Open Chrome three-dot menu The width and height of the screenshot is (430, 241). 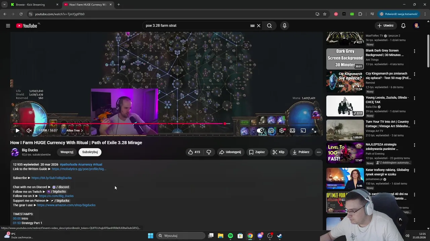425,14
